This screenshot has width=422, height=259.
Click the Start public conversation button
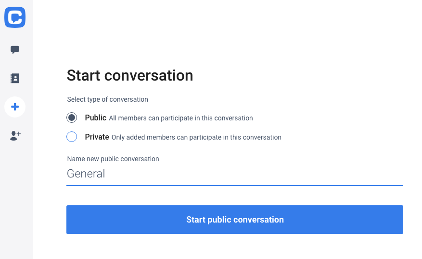click(x=235, y=220)
